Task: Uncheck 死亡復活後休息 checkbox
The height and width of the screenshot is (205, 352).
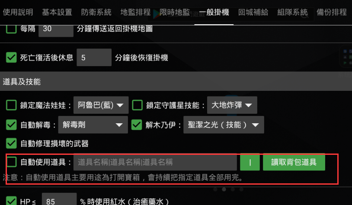Action: coord(11,58)
